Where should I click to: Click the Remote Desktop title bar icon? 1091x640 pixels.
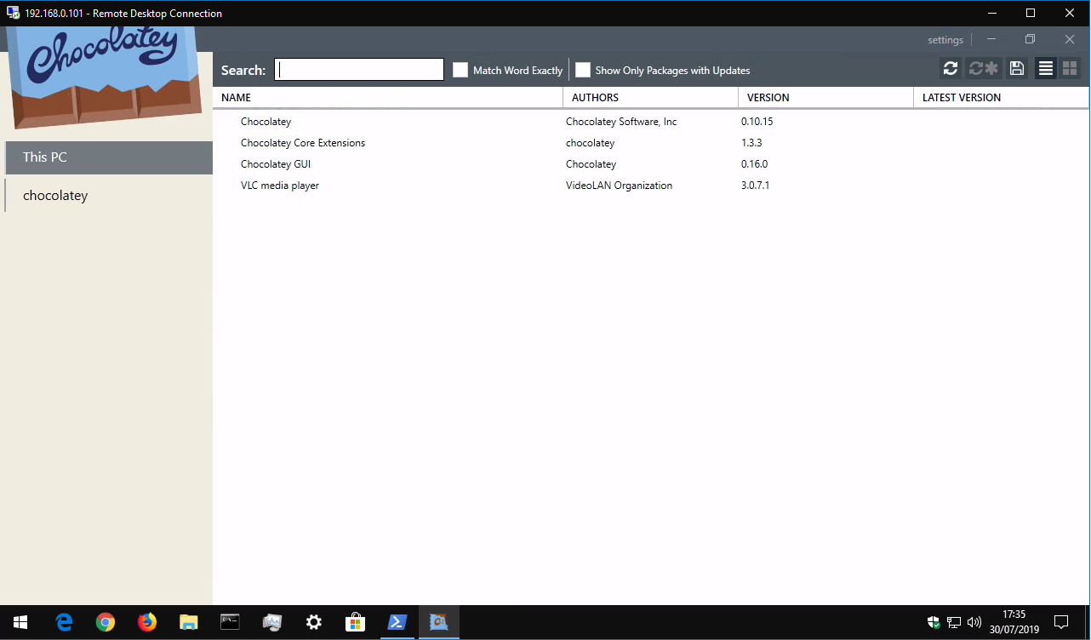pos(14,13)
